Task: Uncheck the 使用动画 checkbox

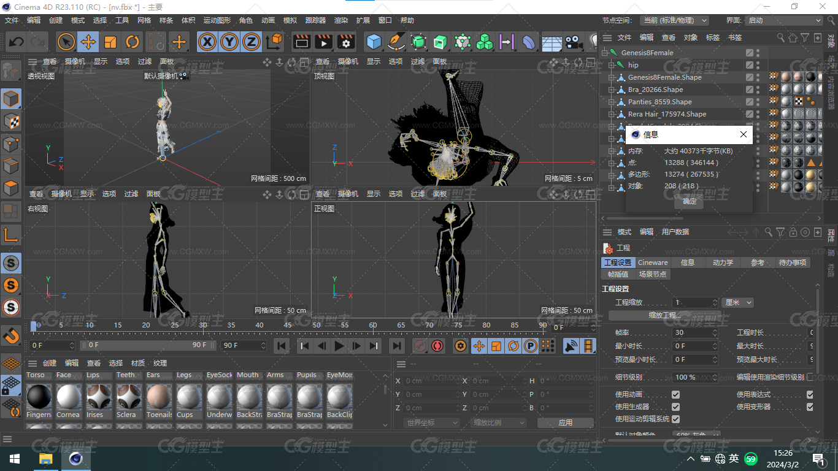Action: click(675, 394)
